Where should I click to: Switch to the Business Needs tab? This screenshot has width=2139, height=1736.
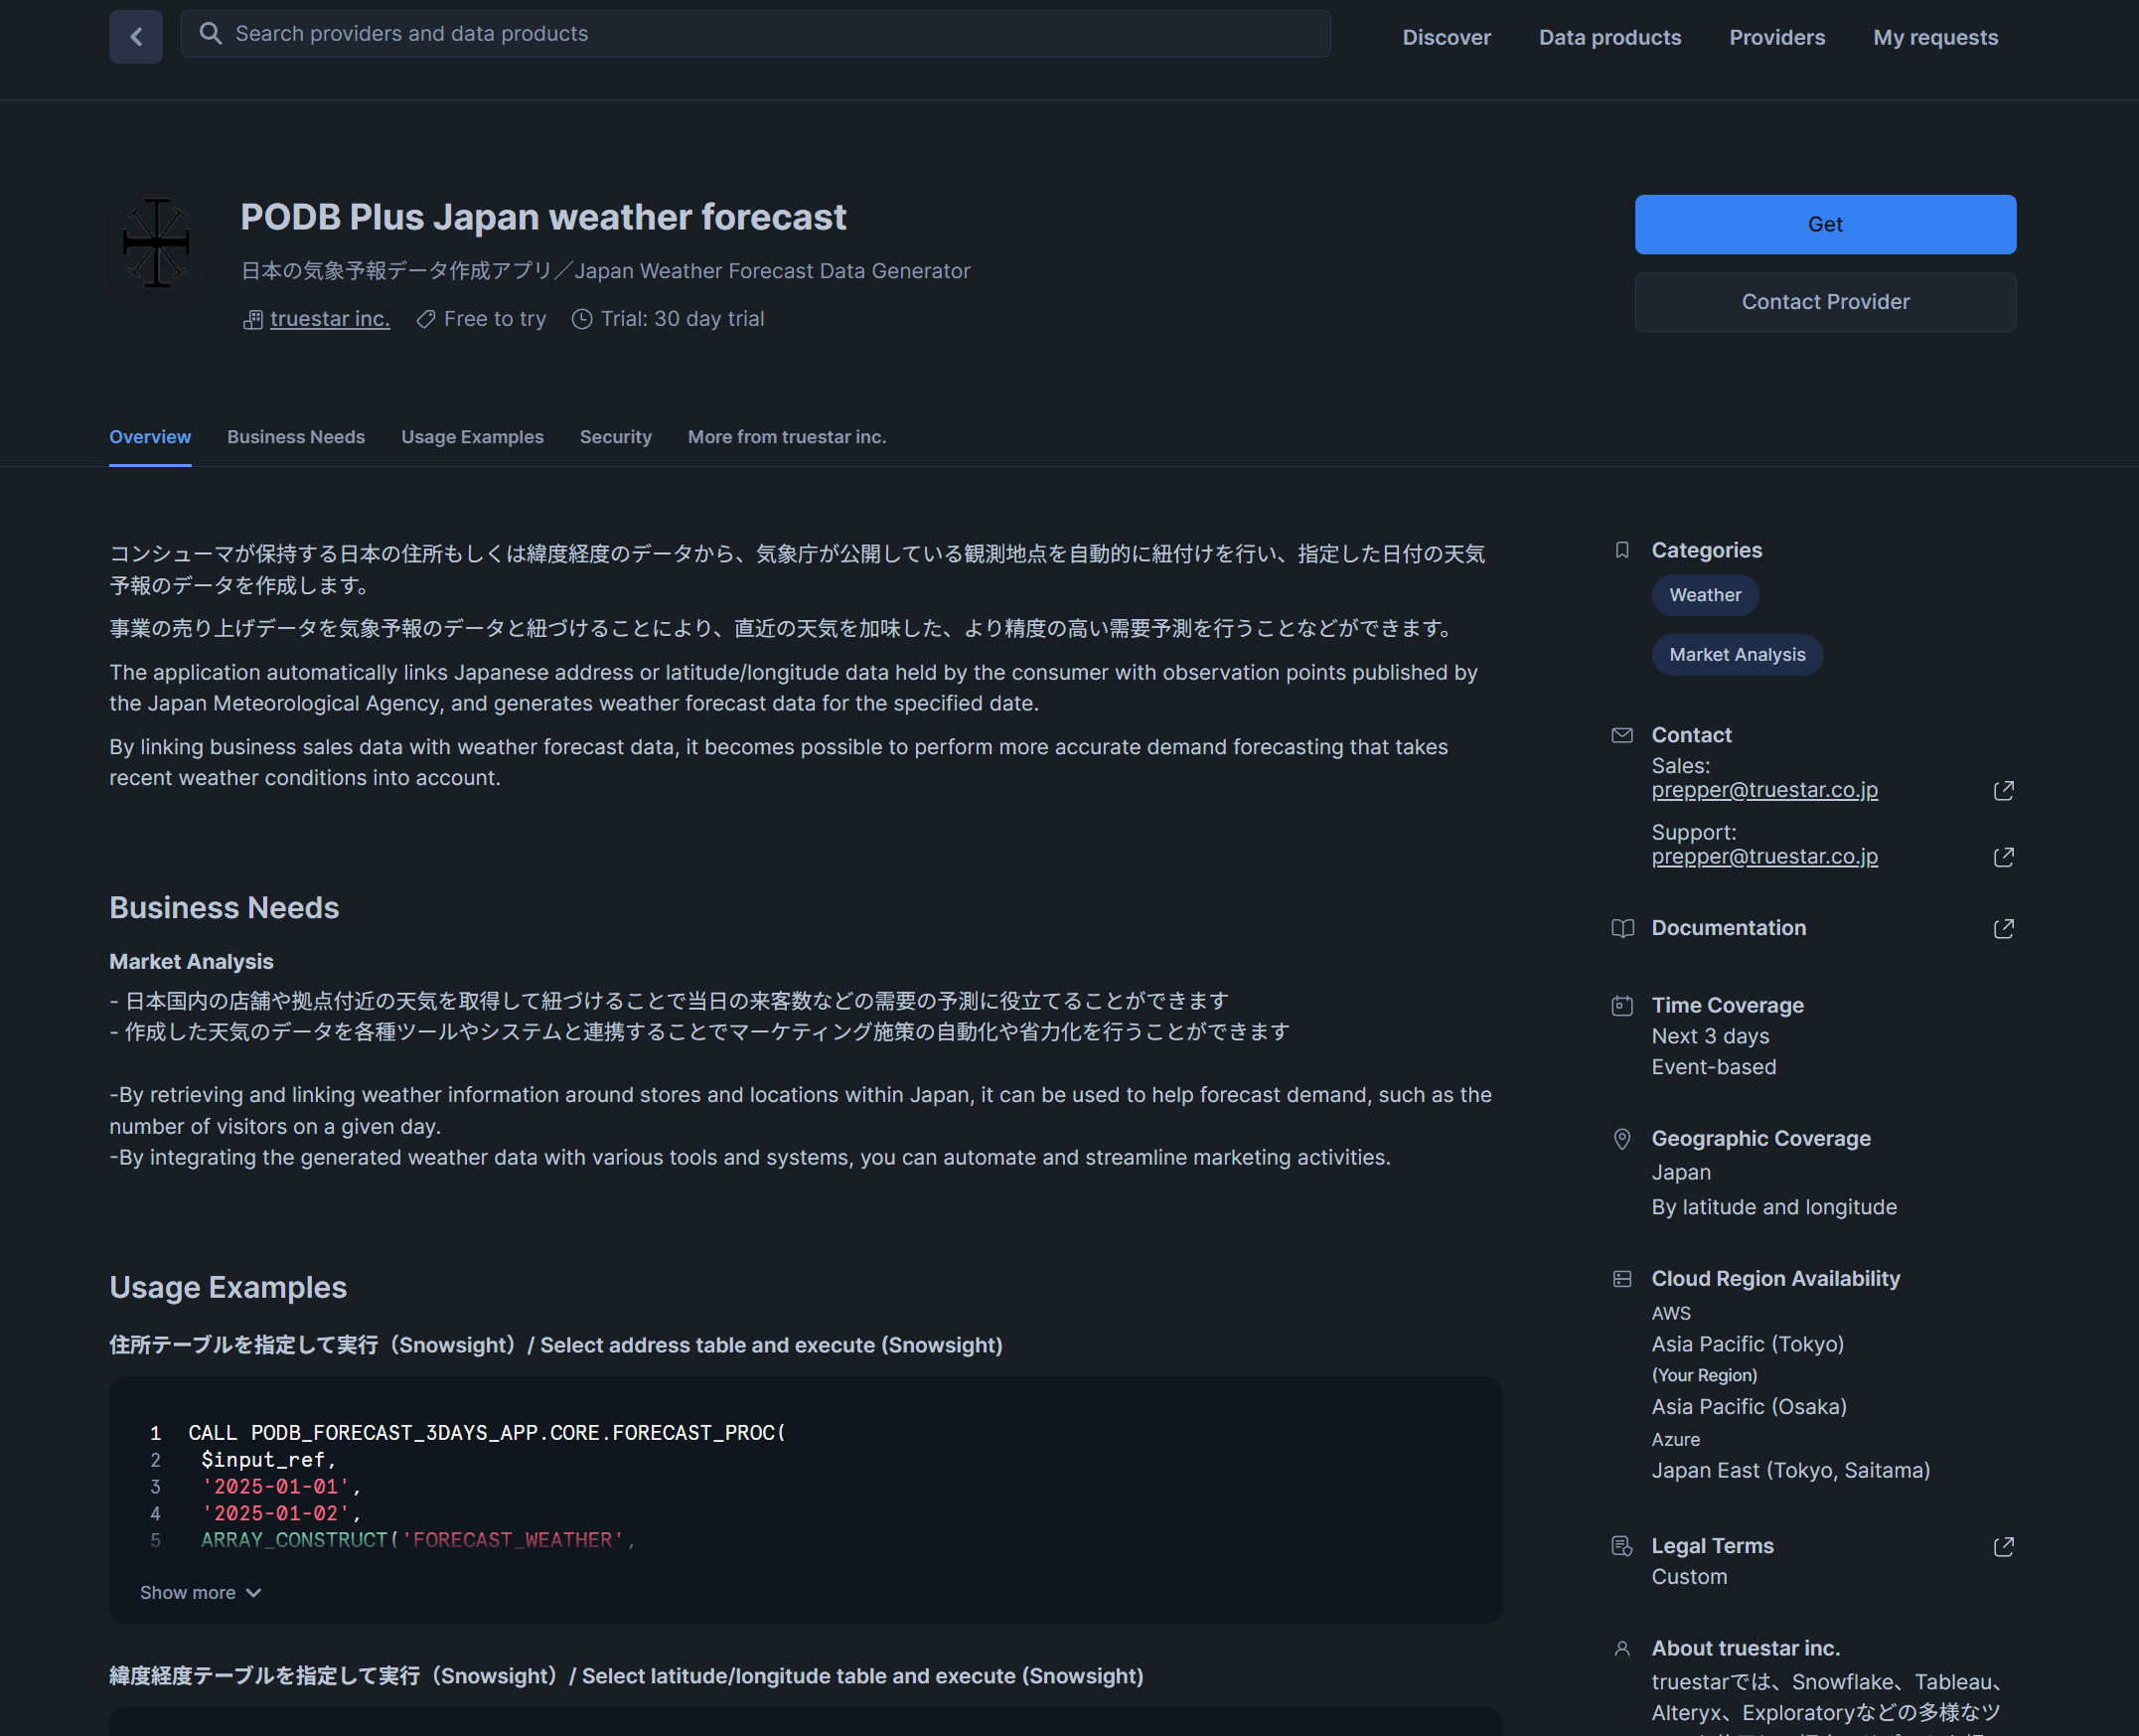click(296, 437)
